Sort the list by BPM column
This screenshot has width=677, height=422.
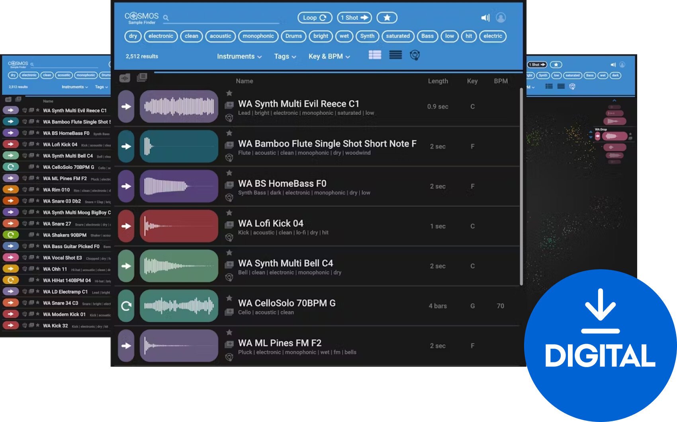501,81
